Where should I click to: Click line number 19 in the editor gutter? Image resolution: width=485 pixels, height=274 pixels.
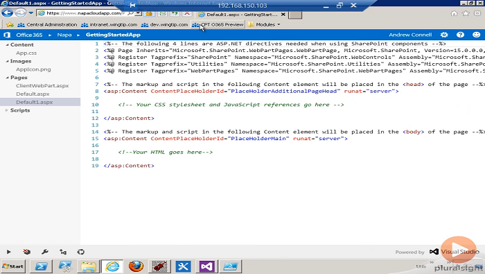click(95, 166)
